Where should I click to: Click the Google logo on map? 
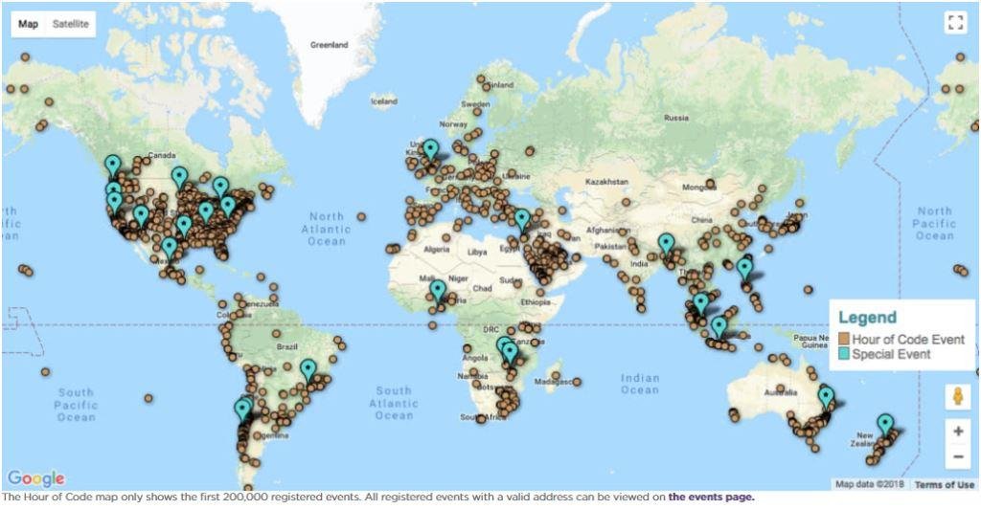point(36,478)
